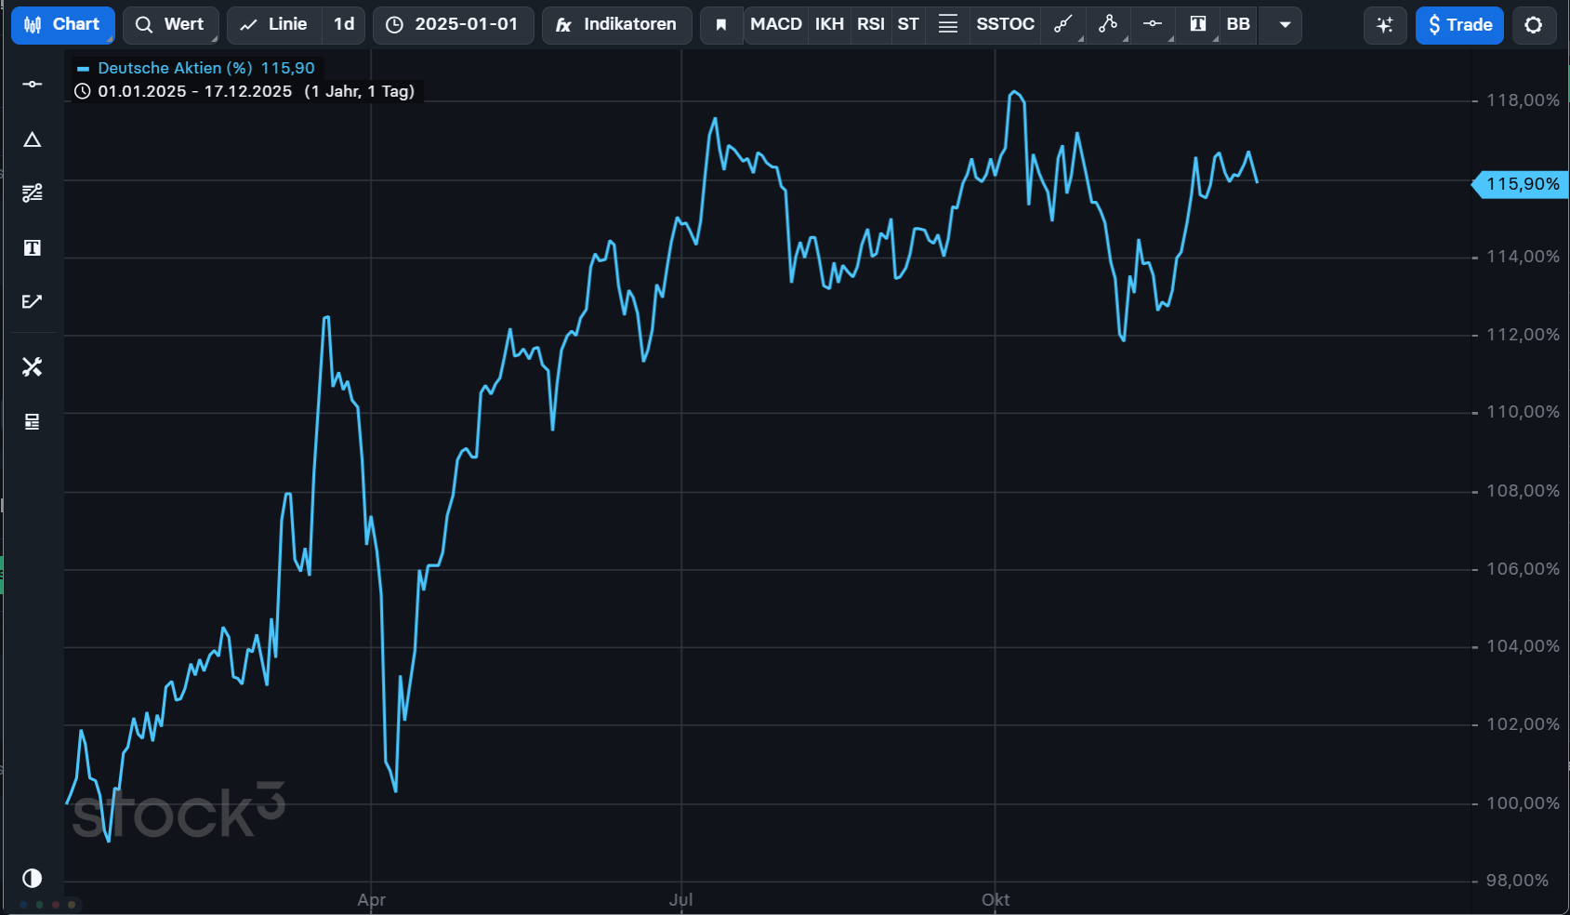Open the Linie chart type dropdown

pyautogui.click(x=275, y=25)
